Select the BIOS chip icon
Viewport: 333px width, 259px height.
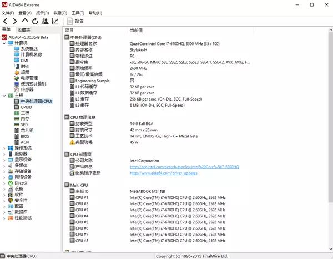(x=17, y=136)
